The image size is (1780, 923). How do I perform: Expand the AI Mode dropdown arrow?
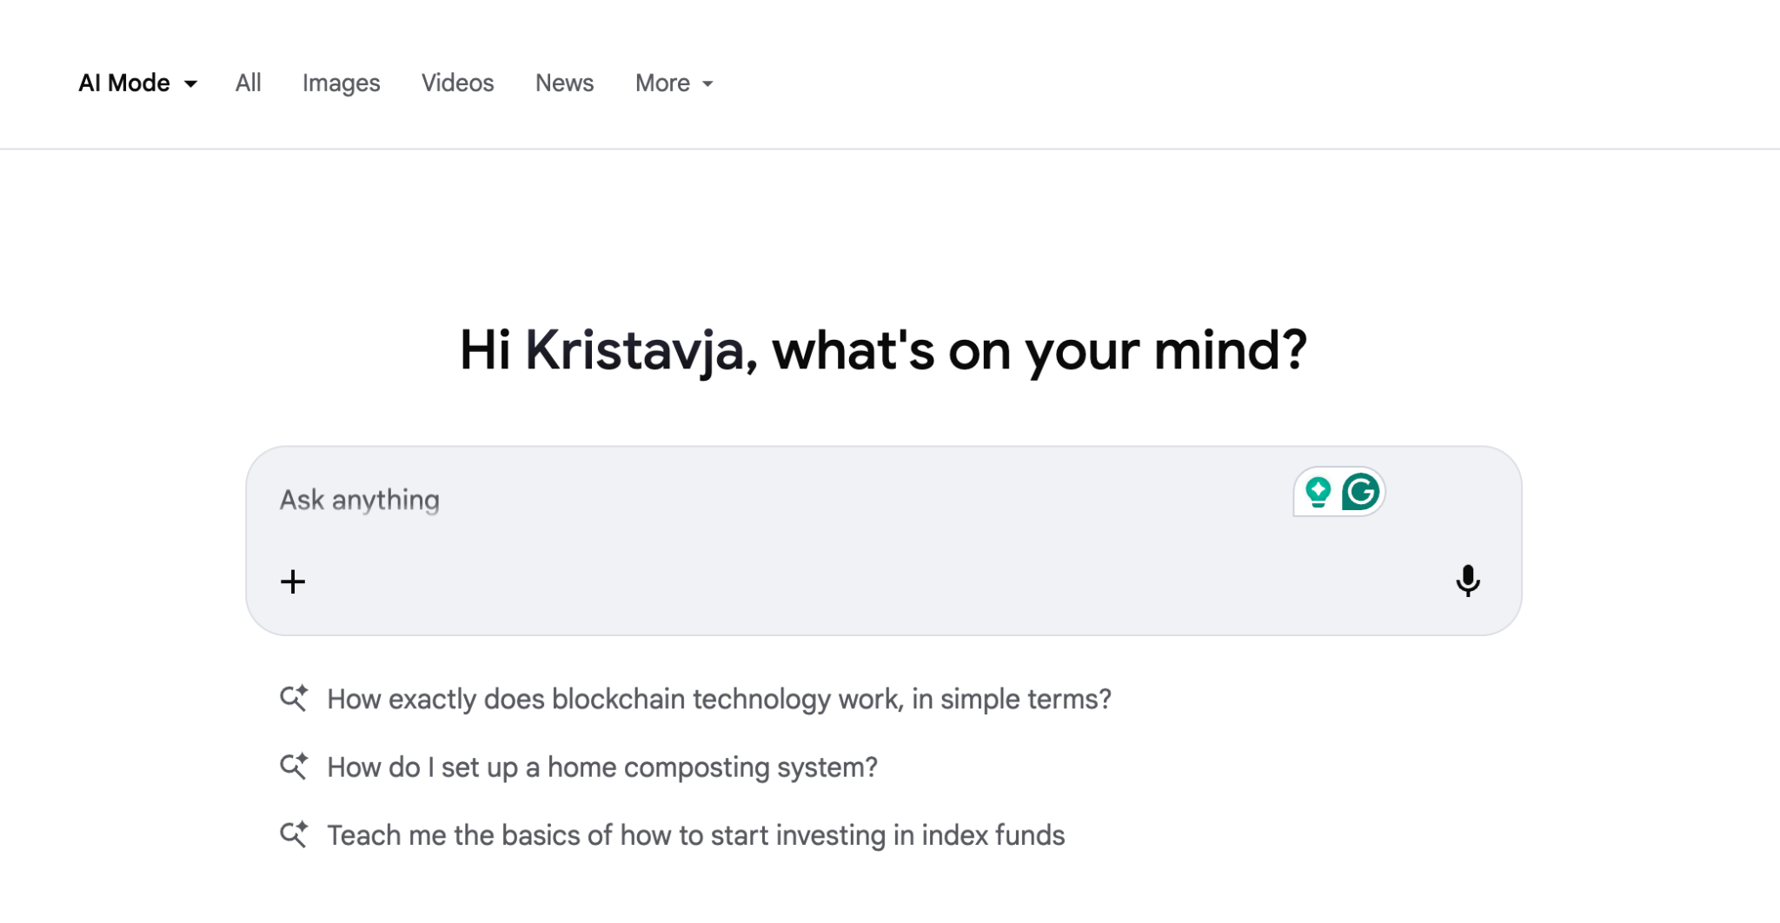pos(190,84)
